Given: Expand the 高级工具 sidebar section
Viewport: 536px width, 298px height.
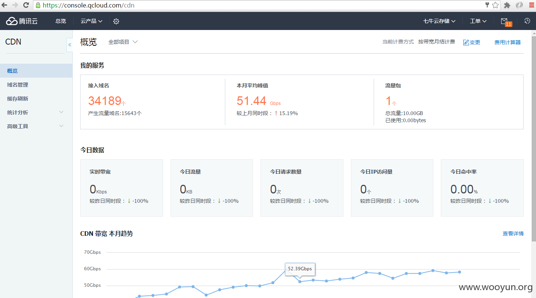Looking at the screenshot, I should (36, 126).
